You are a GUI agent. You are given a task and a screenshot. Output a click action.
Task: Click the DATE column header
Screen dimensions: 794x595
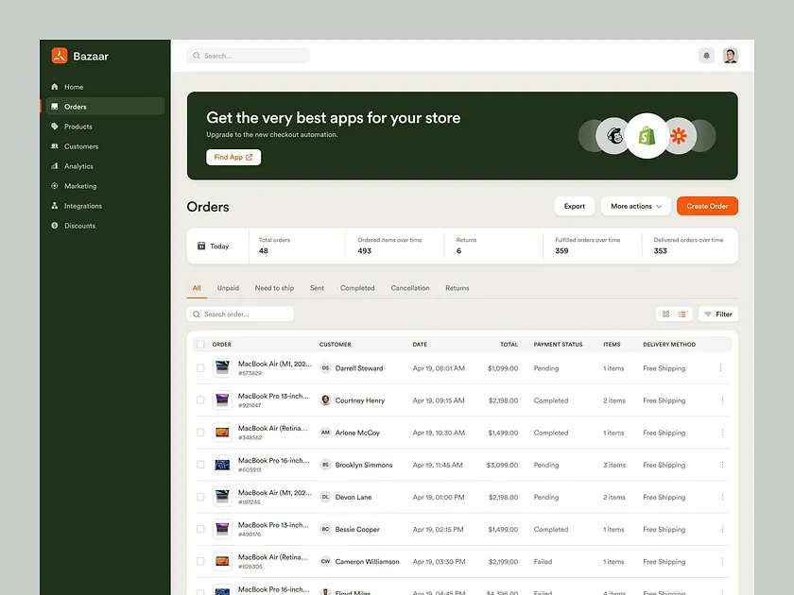420,344
